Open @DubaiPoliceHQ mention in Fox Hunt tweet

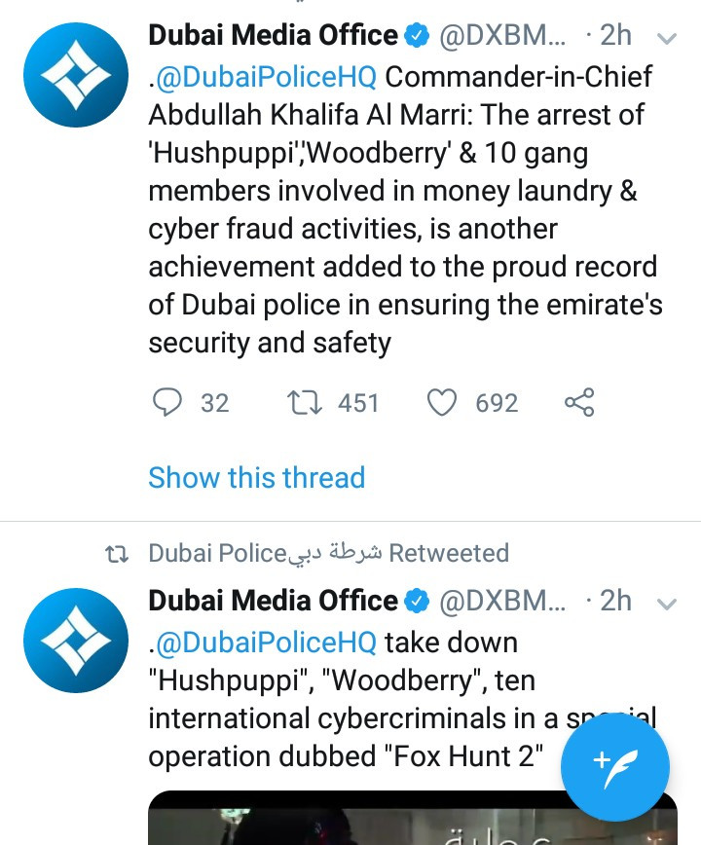tap(265, 643)
